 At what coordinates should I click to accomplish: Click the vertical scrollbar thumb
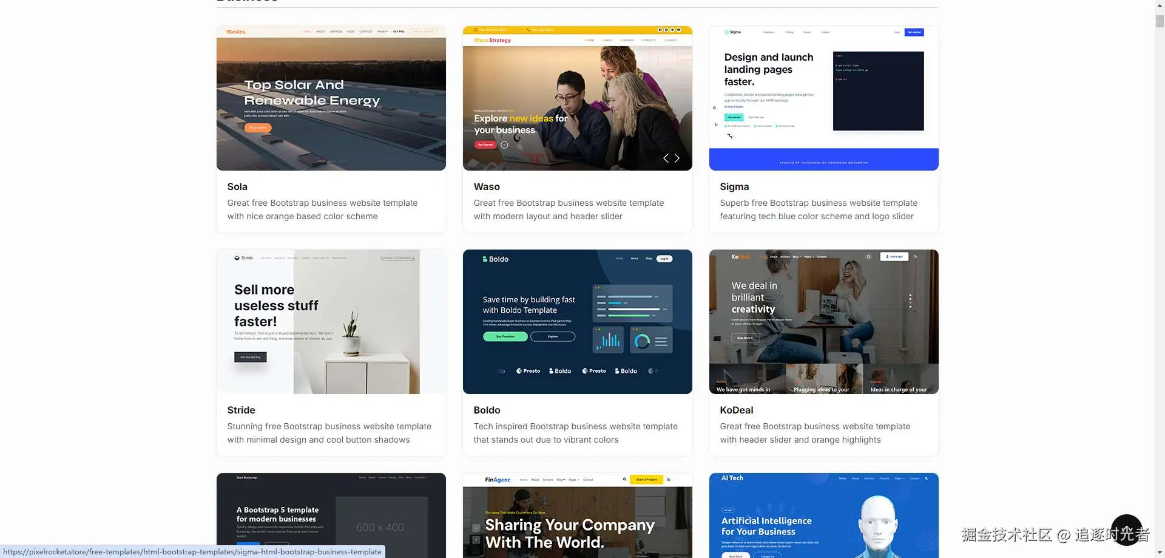coord(1160,21)
